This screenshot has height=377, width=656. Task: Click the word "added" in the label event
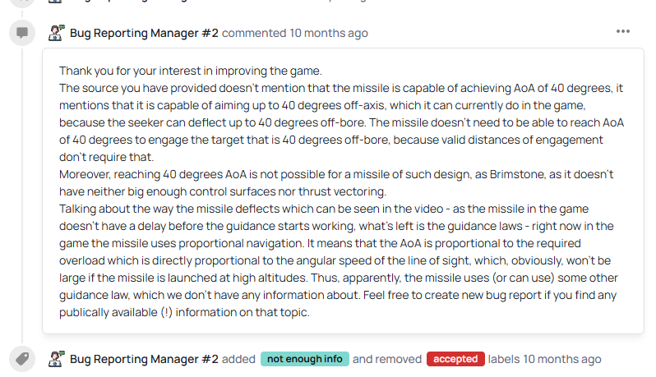[x=239, y=359]
